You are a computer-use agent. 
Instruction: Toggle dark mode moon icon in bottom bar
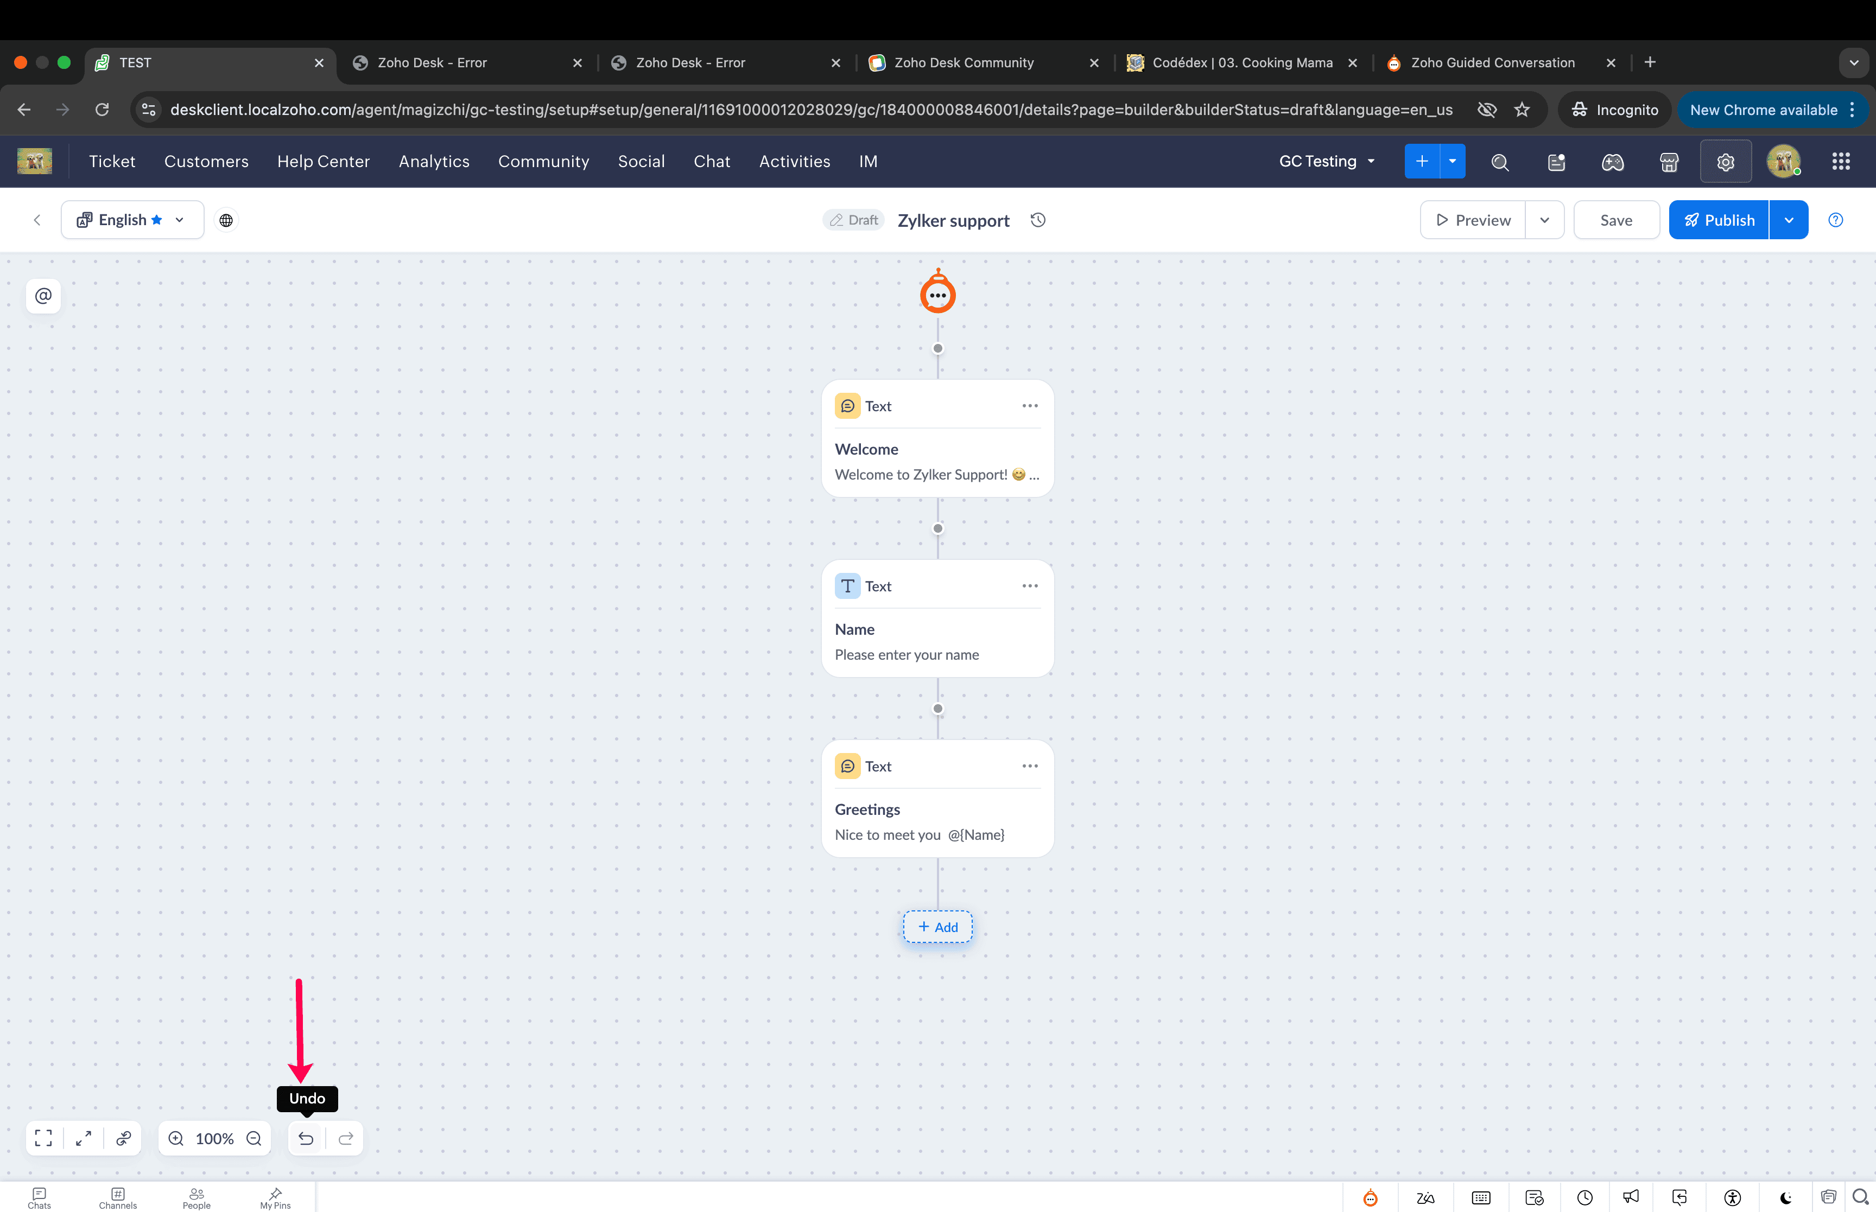pyautogui.click(x=1785, y=1197)
